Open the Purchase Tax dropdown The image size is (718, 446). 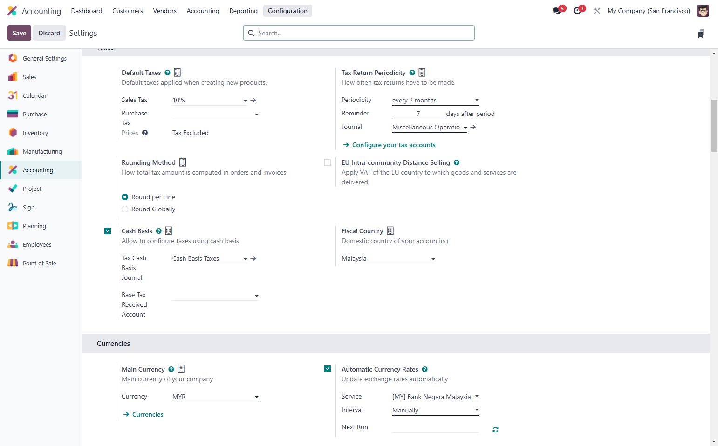(x=215, y=114)
